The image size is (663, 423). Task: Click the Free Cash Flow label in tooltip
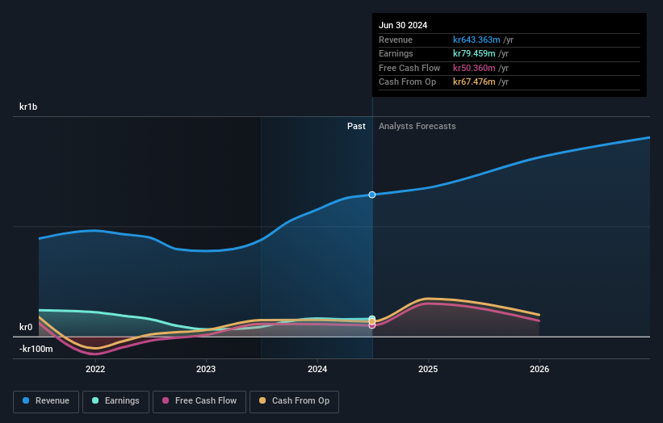[409, 68]
